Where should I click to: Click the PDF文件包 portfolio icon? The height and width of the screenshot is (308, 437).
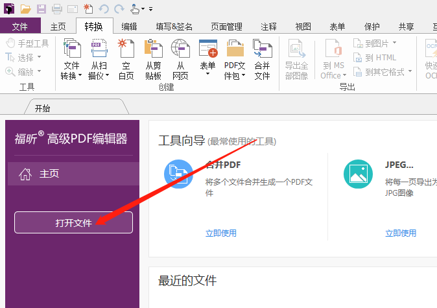coord(235,49)
